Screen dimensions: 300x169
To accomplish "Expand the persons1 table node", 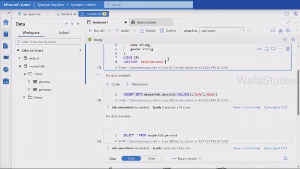I will point(29,90).
